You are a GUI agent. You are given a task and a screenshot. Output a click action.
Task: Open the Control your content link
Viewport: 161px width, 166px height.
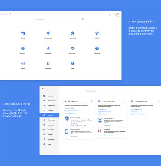point(103,115)
